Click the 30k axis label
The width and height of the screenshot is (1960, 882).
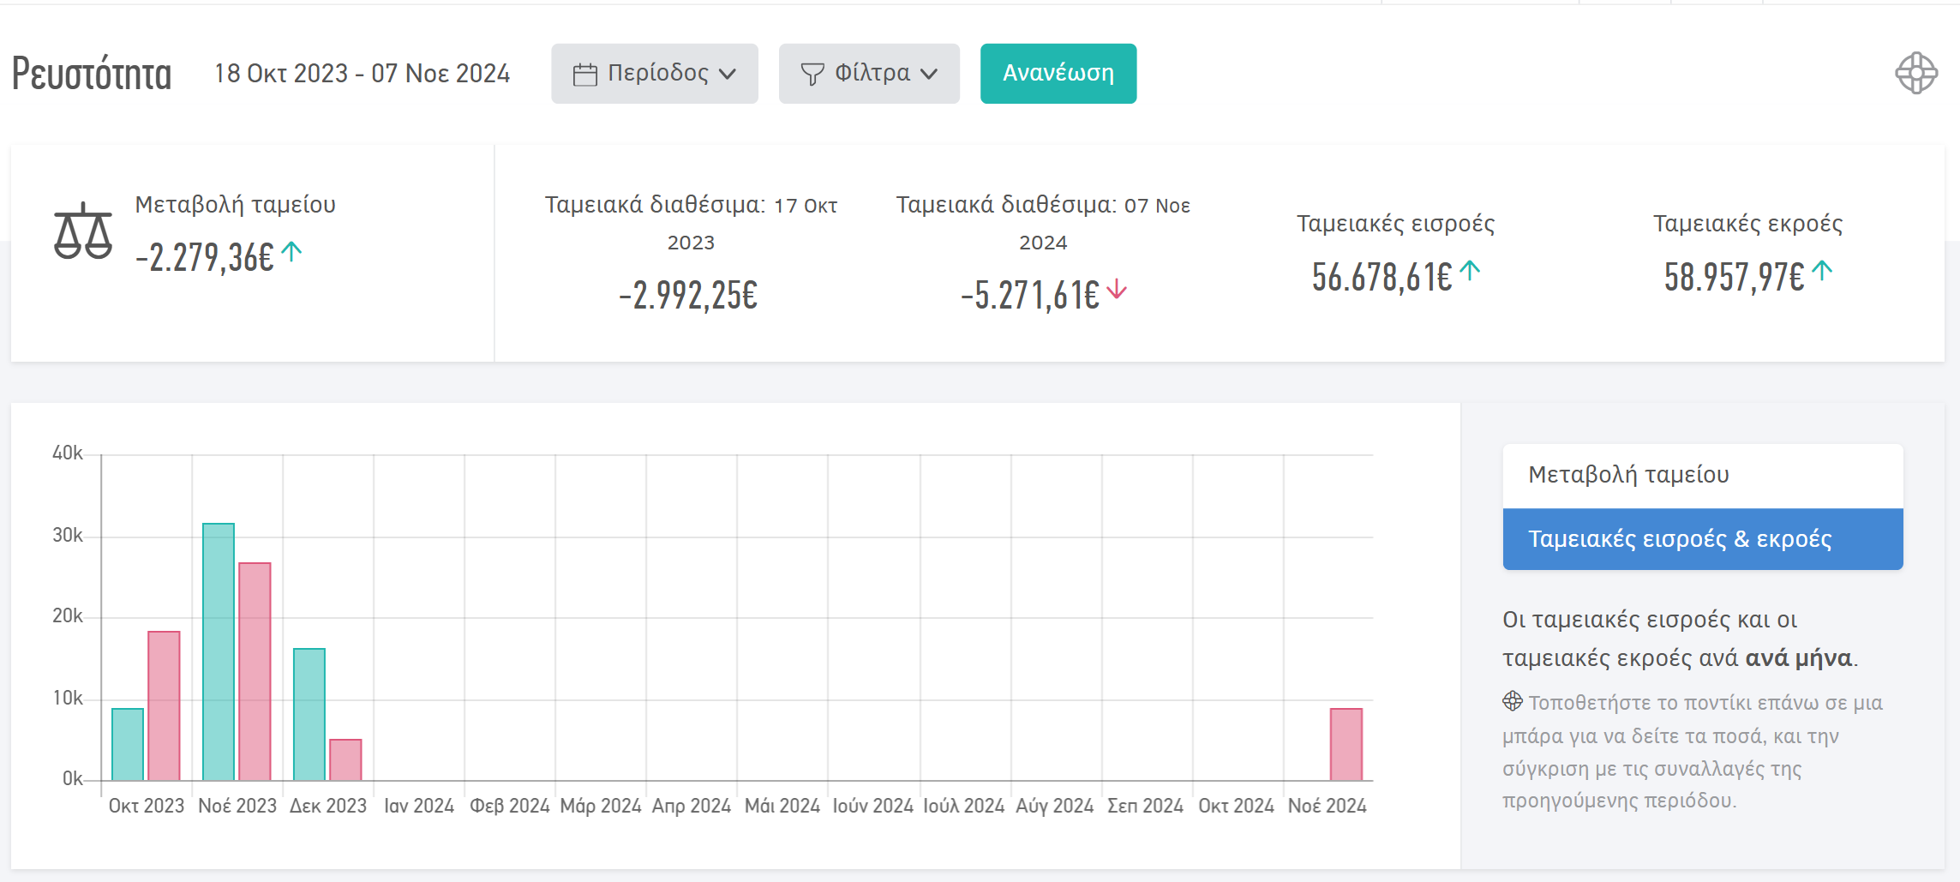(68, 536)
